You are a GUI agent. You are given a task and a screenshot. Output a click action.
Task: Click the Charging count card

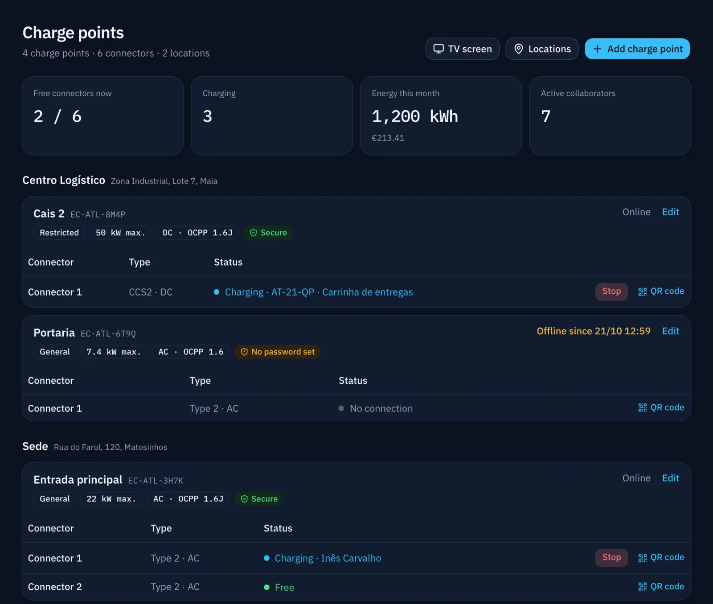tap(272, 116)
